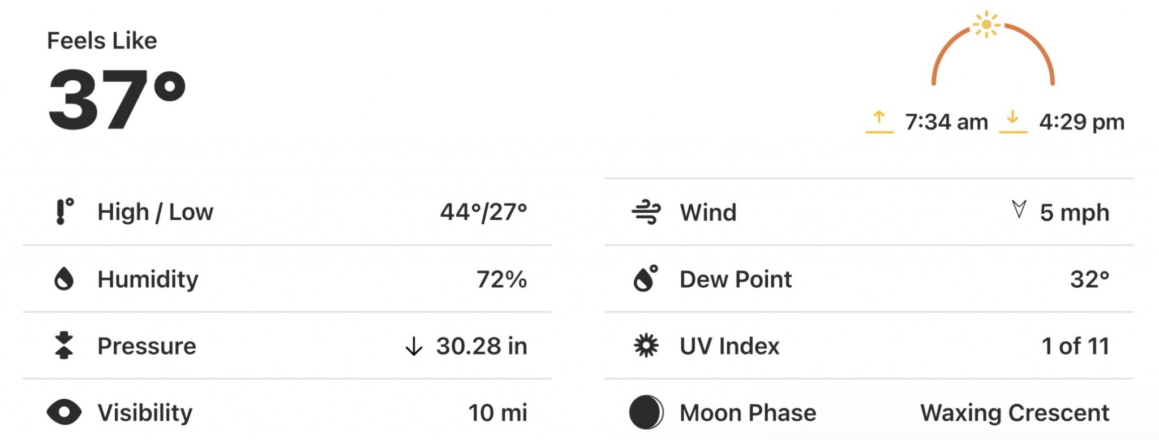The height and width of the screenshot is (440, 1159).
Task: Click the dew point droplet icon
Action: tap(646, 278)
